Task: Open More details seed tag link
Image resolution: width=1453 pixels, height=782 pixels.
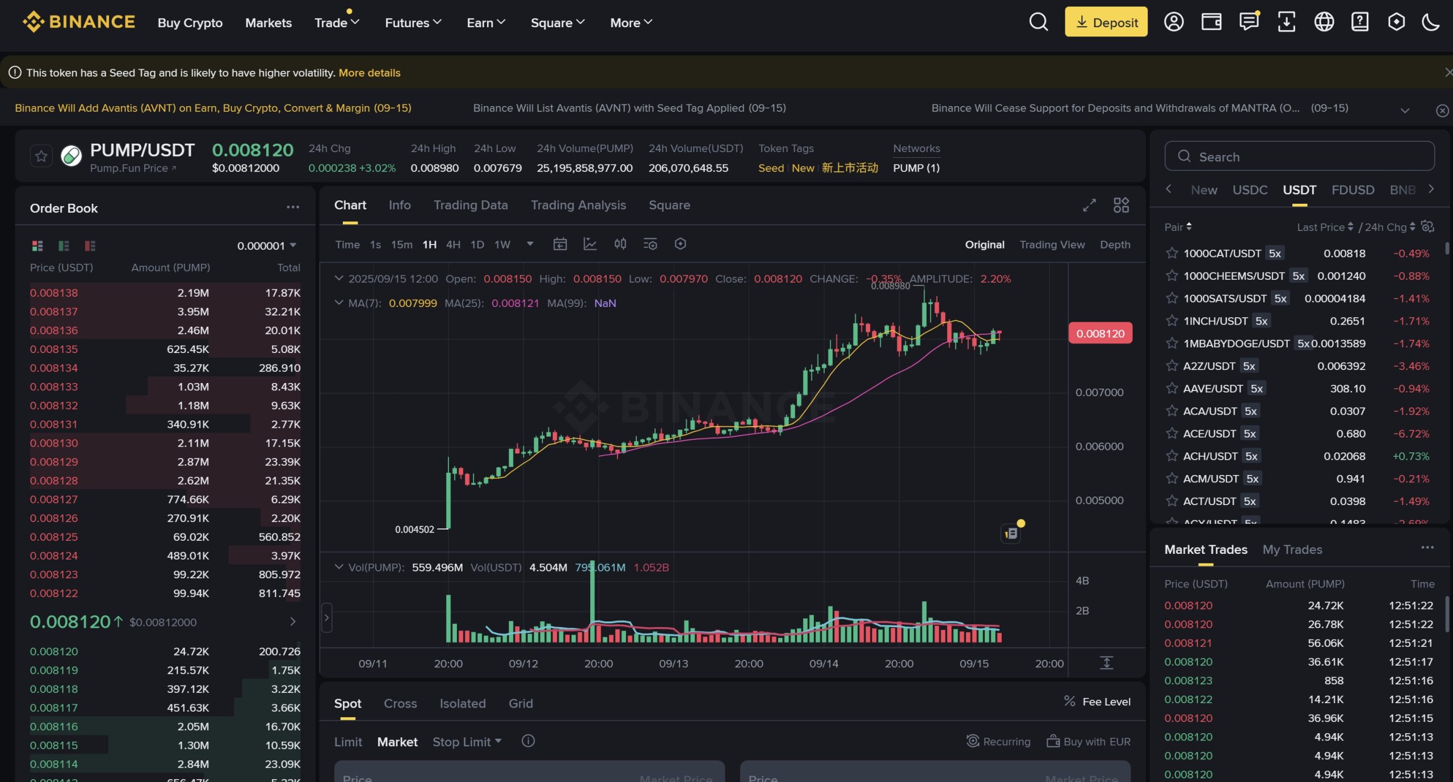Action: point(369,73)
